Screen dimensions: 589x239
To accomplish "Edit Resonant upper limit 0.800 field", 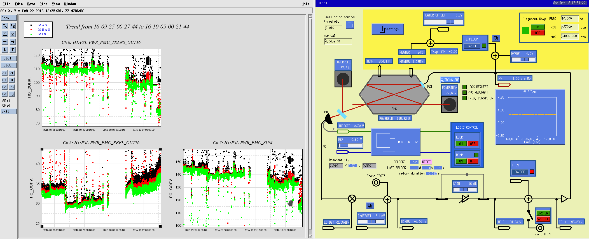I will click(x=369, y=166).
